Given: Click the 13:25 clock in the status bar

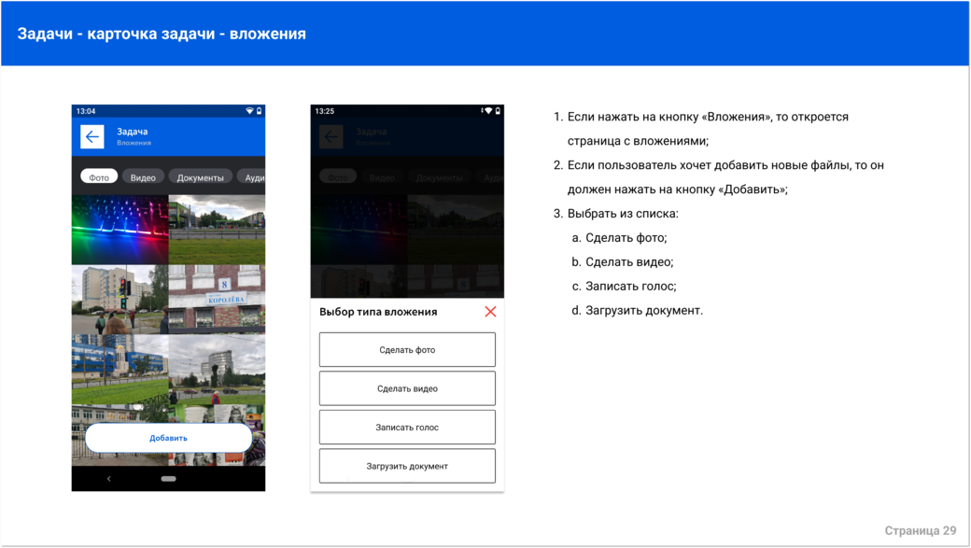Looking at the screenshot, I should pyautogui.click(x=325, y=111).
